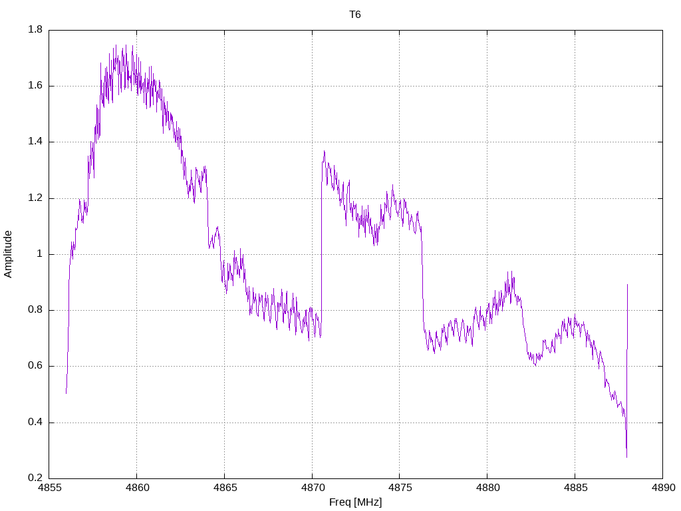
Task: Click y-axis tick label 1
Action: [x=39, y=254]
